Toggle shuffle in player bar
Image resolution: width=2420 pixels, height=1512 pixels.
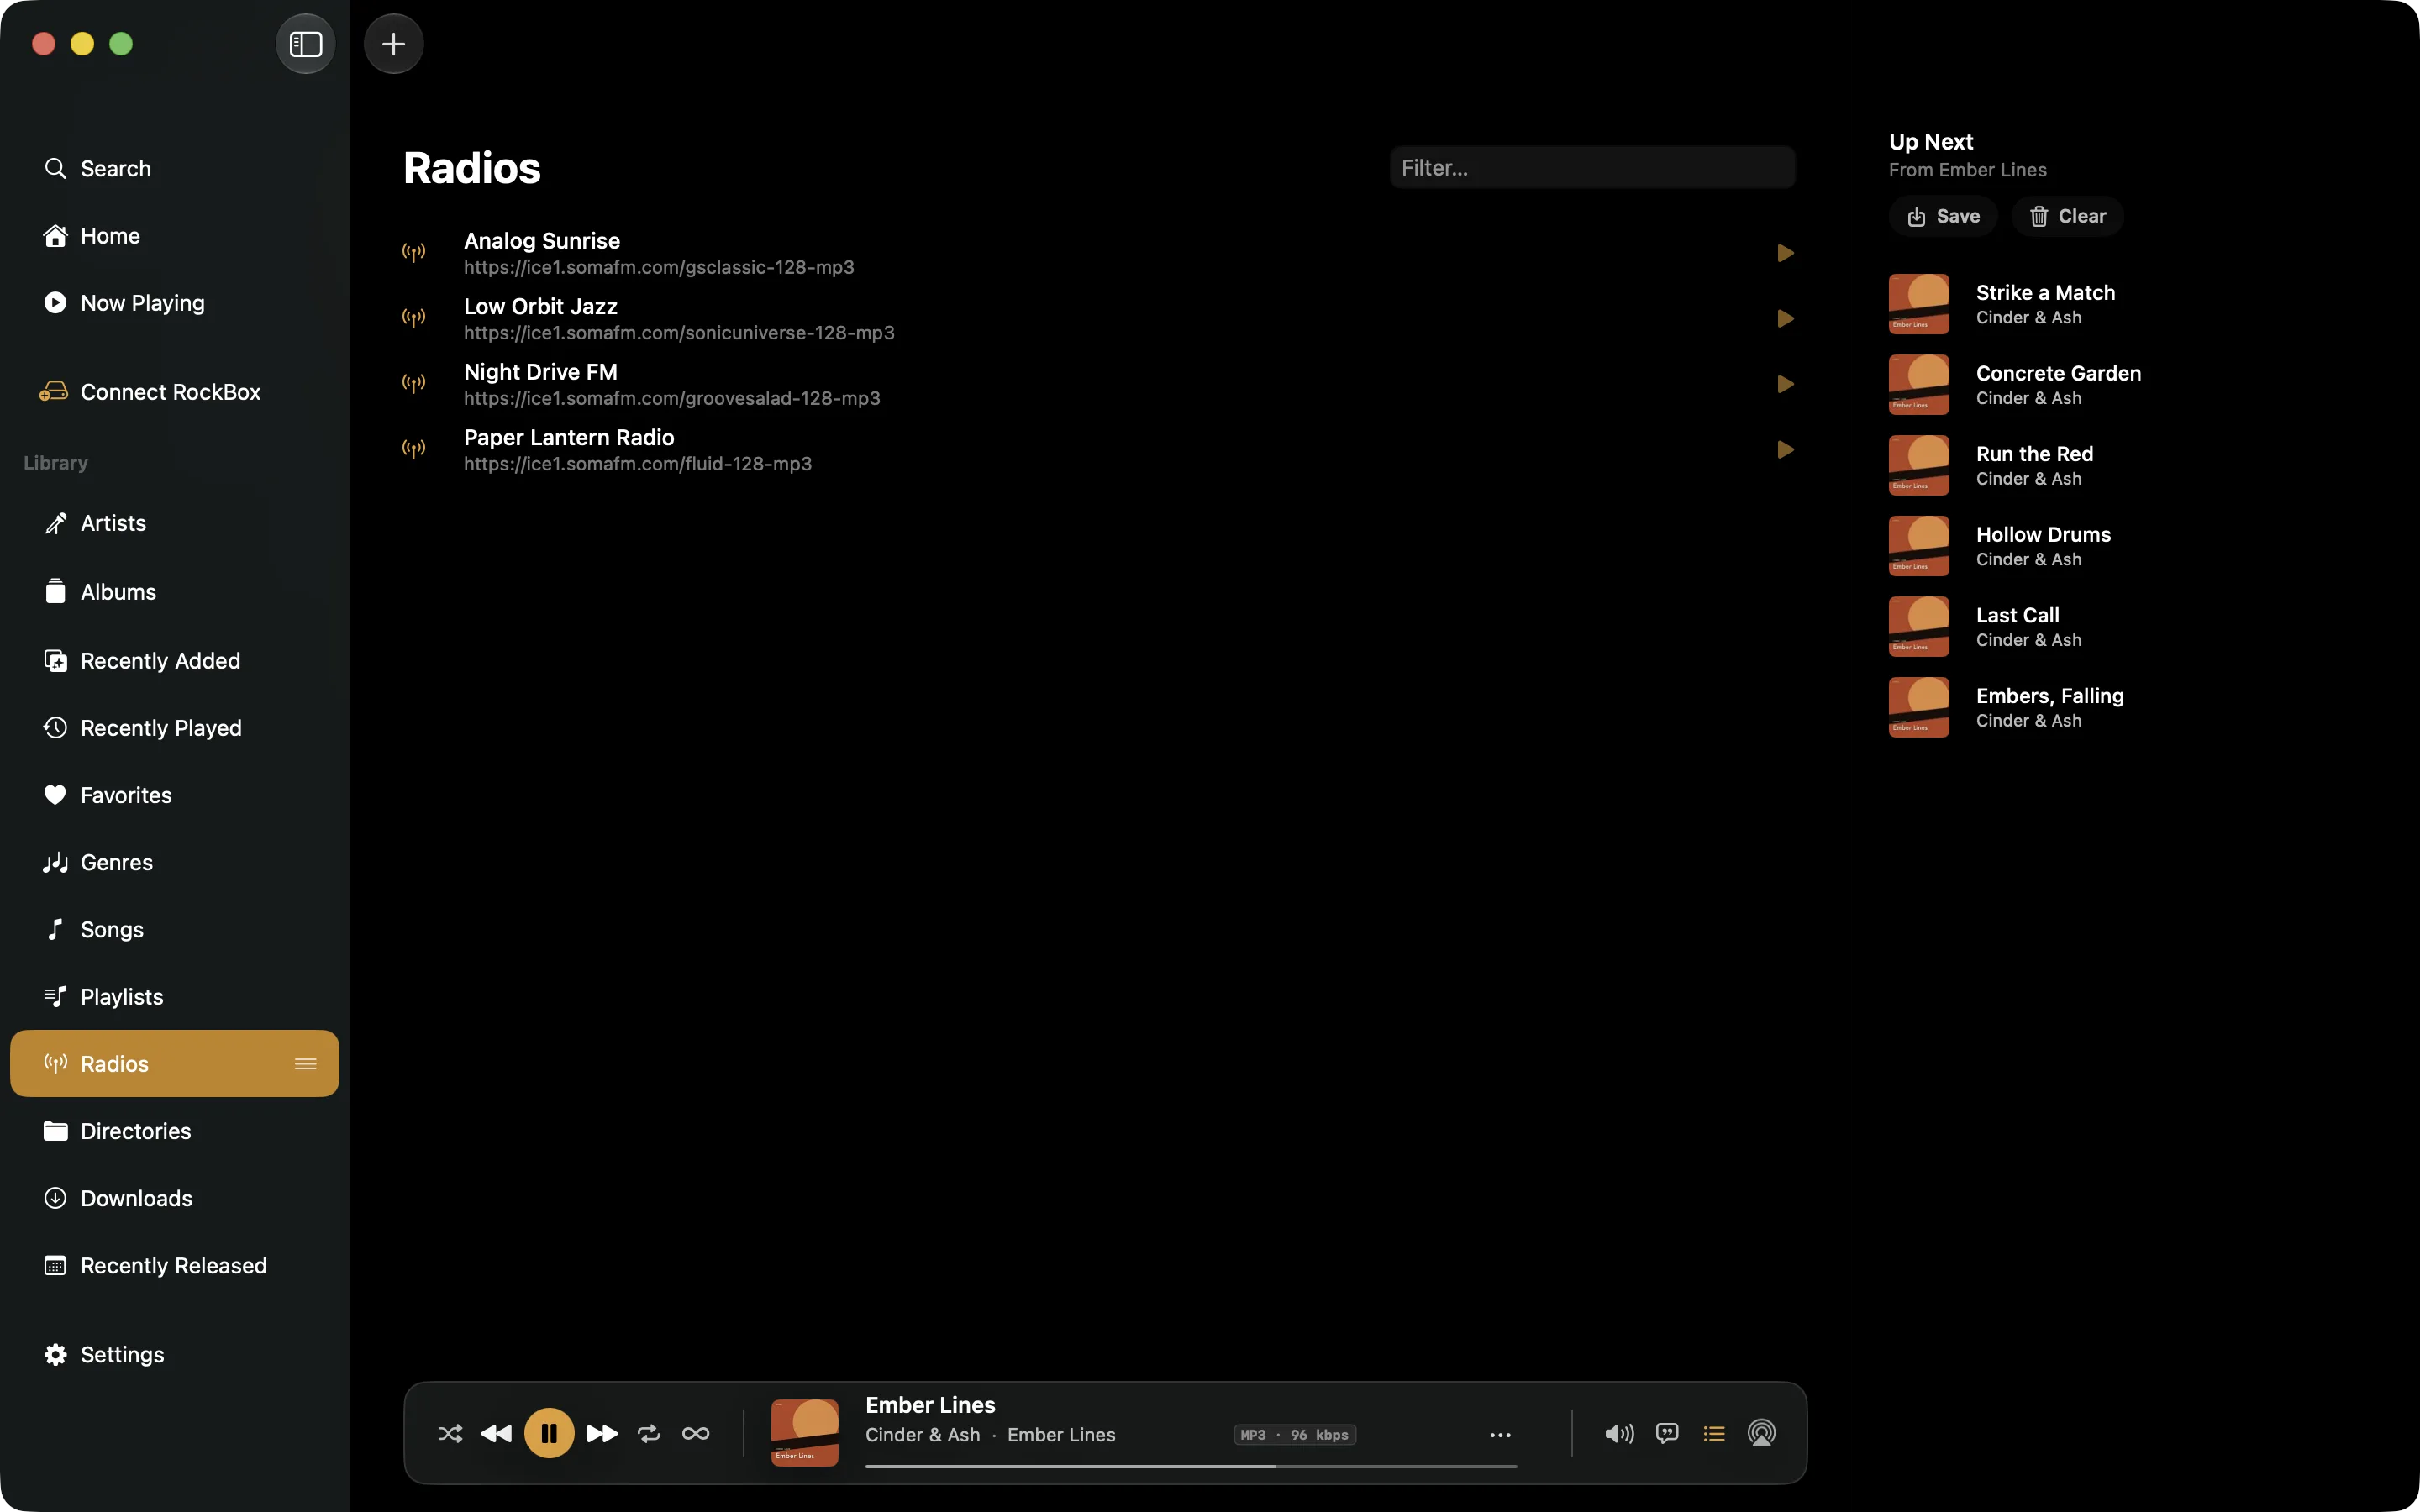[x=450, y=1433]
